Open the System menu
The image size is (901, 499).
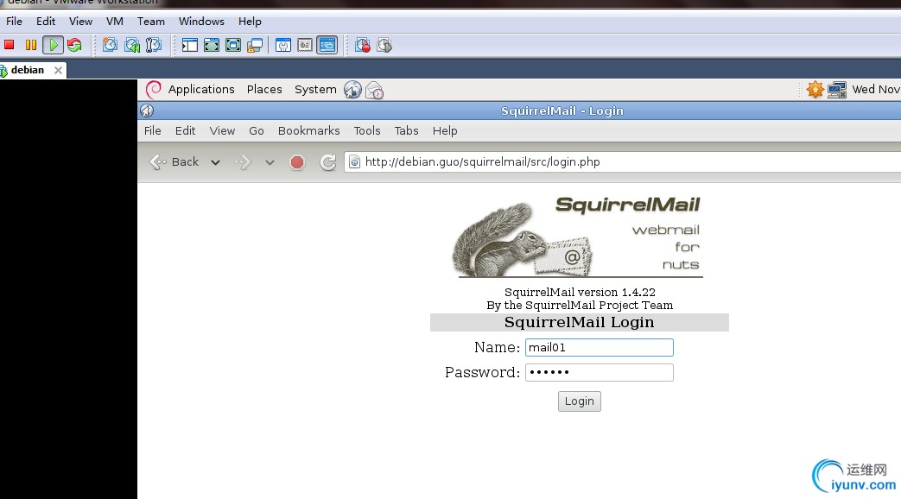[315, 90]
